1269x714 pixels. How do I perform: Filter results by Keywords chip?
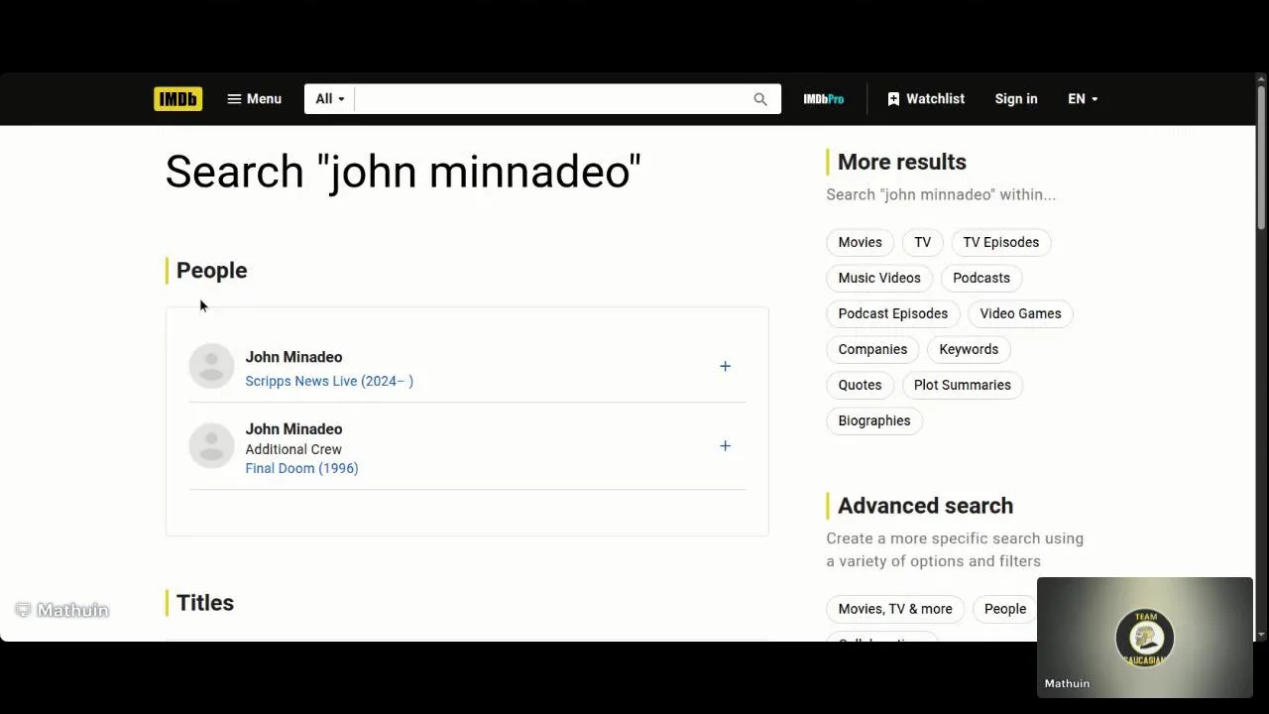click(969, 349)
